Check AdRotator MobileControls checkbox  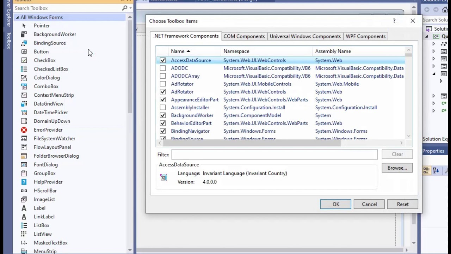click(163, 84)
